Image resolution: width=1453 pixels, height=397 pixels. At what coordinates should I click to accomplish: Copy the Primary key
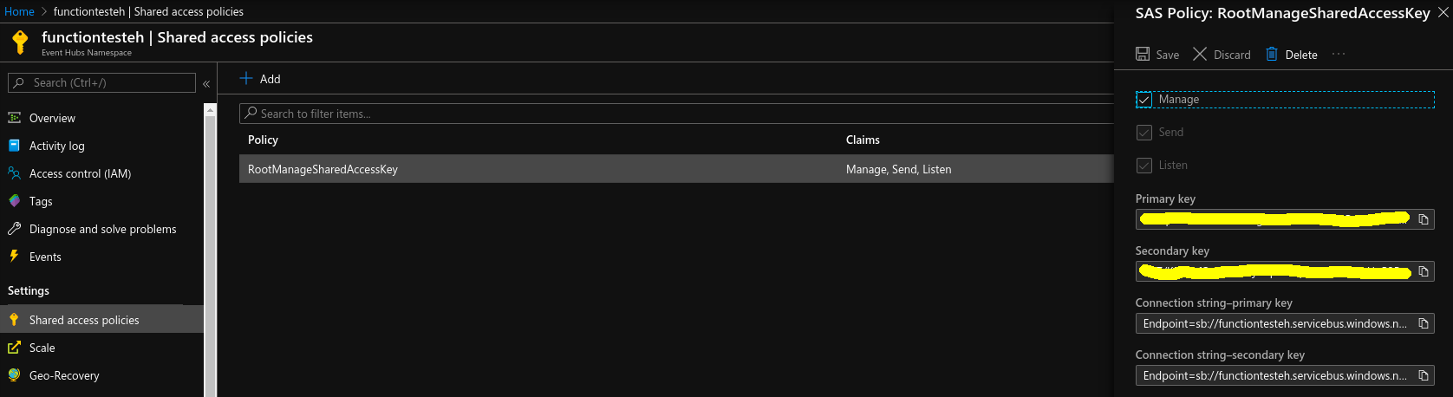point(1424,219)
